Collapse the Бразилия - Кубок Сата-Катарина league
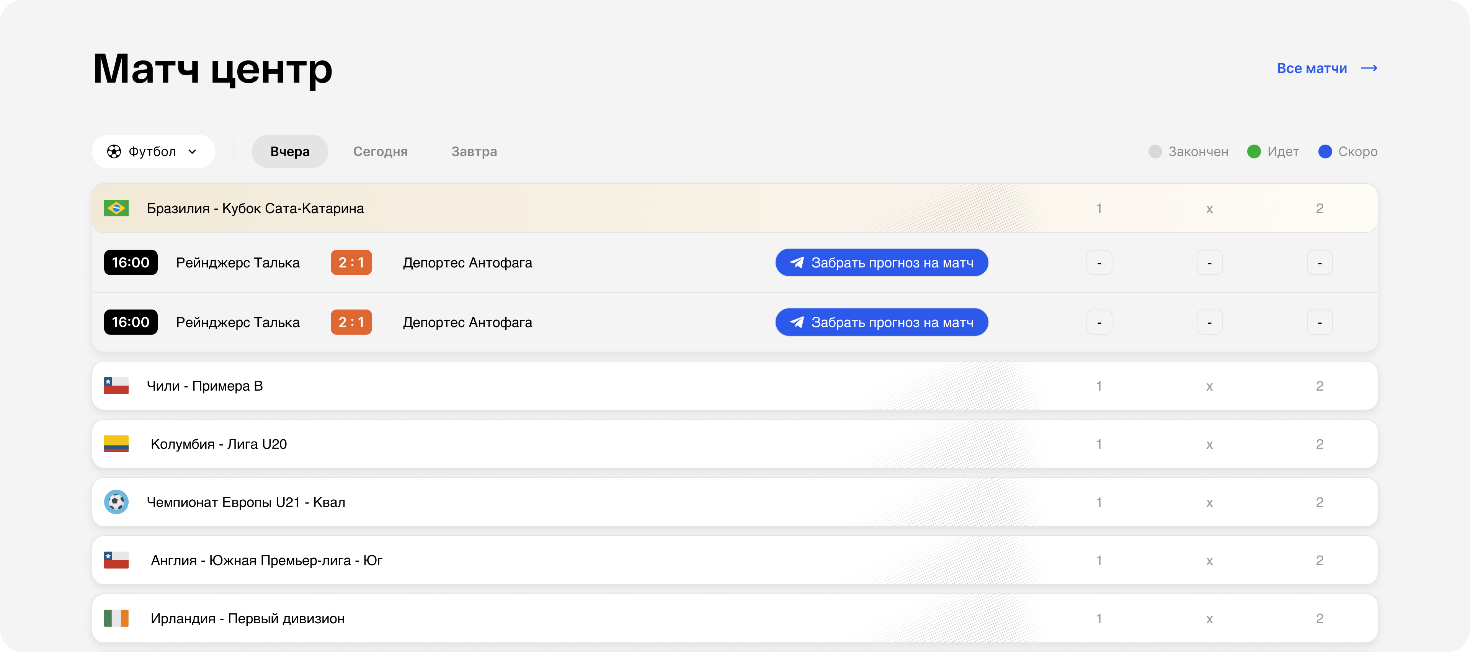The width and height of the screenshot is (1470, 652). pyautogui.click(x=735, y=208)
